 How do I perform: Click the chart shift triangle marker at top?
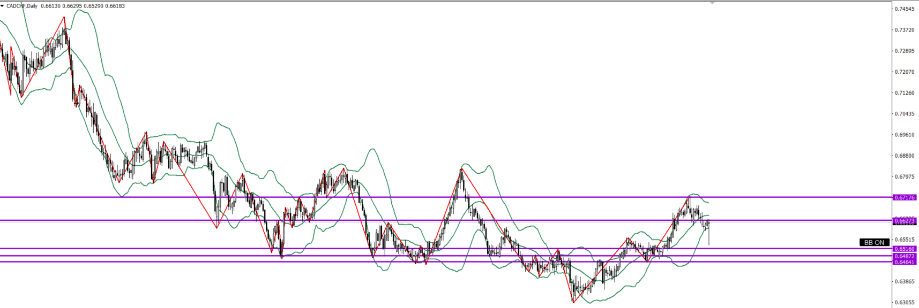coord(712,3)
